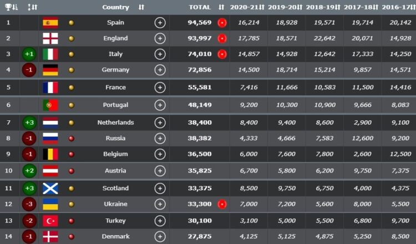Click the Turkey flag icon
Viewport: 416px width, 244px height.
(50, 221)
